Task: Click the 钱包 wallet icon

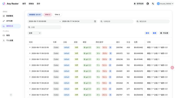Action: 4,35
